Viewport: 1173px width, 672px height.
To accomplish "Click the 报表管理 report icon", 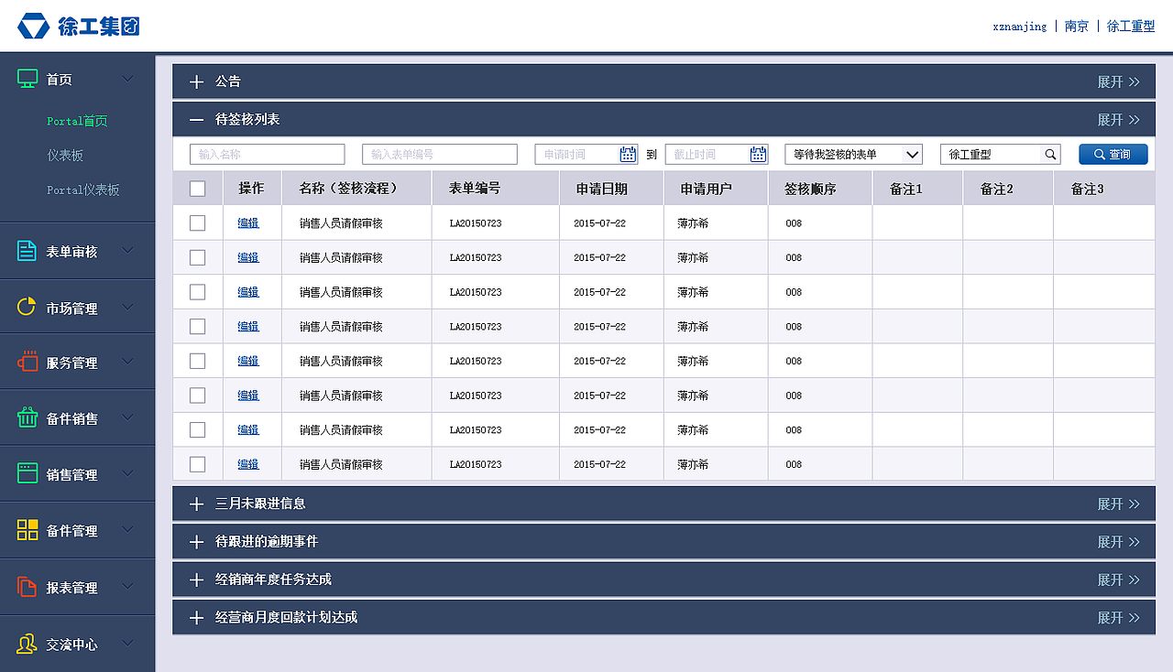I will tap(26, 586).
